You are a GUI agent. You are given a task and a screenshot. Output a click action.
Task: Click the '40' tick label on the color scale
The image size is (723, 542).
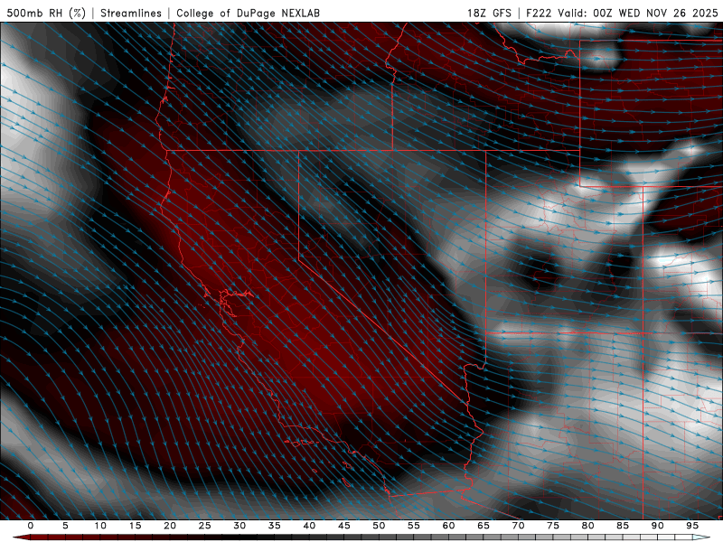coord(309,526)
